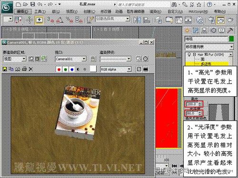Click the 高光 spinner arrows beside 200.0

(200, 104)
